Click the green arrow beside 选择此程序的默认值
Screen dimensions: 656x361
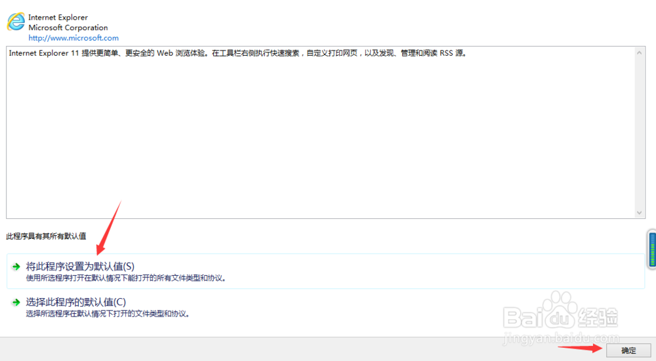coord(16,302)
